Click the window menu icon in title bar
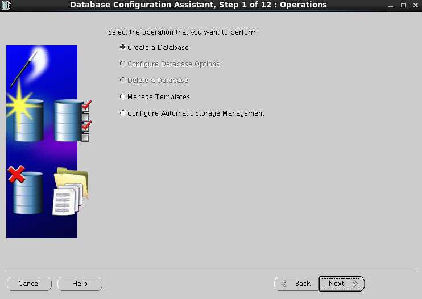Viewport: 422px width, 299px height. [6, 5]
